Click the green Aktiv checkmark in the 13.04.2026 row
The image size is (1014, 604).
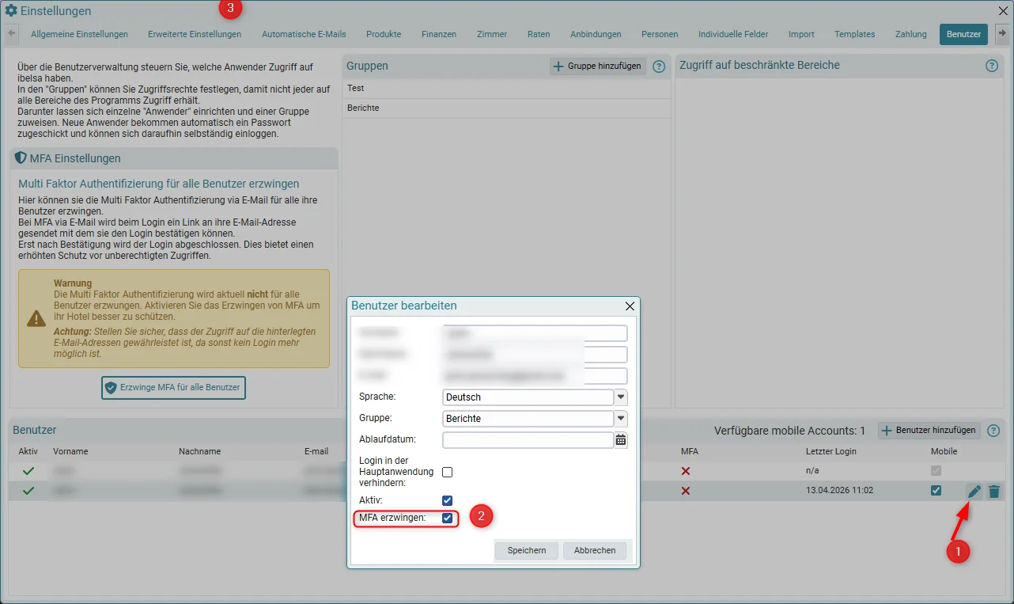pos(29,491)
